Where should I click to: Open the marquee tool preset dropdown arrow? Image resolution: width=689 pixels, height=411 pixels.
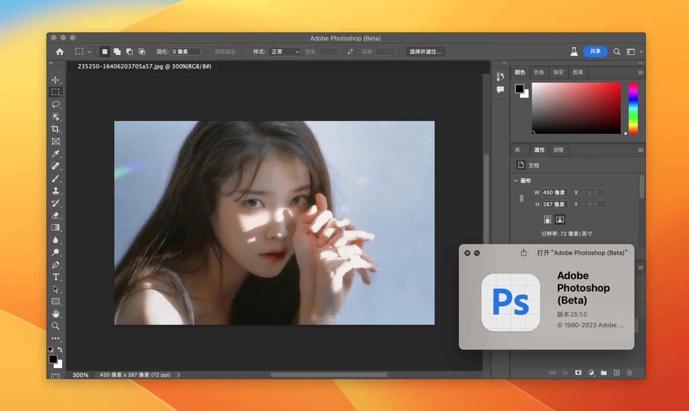(x=89, y=52)
